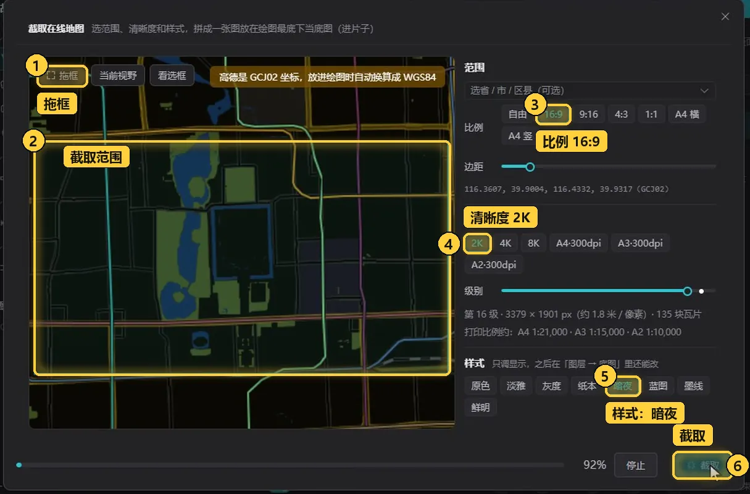Use 当前视野 as capture range
Screen dimensions: 750x494
118,75
